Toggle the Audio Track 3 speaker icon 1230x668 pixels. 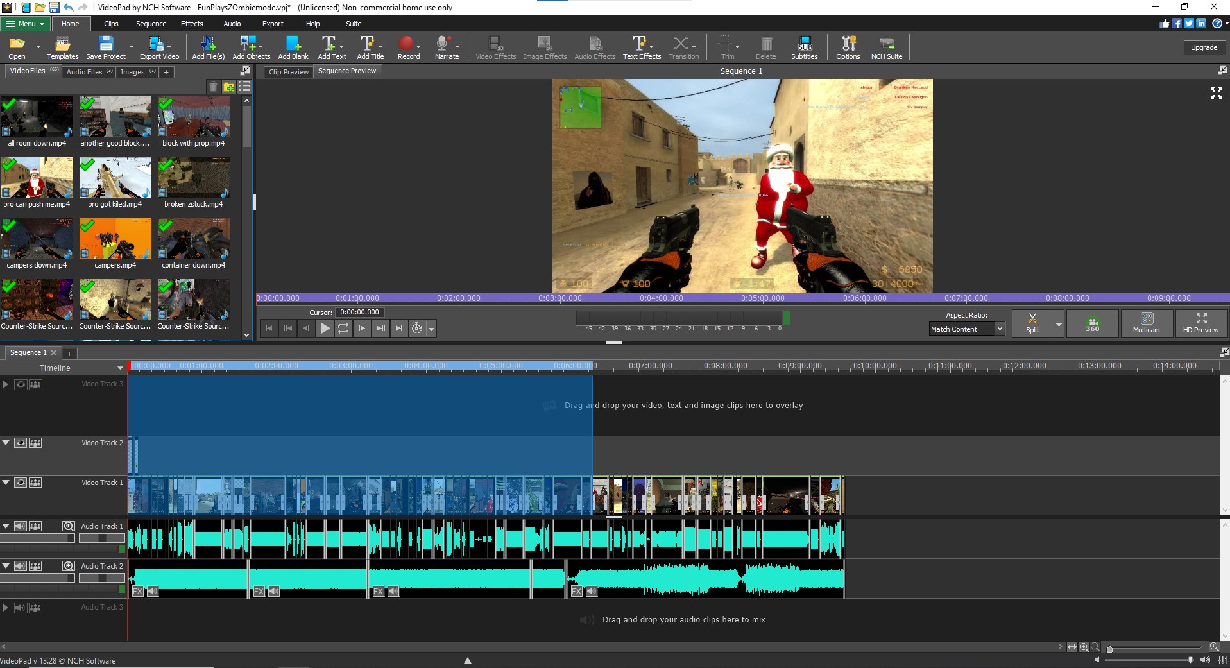point(21,607)
